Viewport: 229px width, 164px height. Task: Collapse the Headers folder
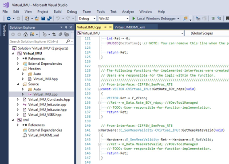click(x=18, y=69)
